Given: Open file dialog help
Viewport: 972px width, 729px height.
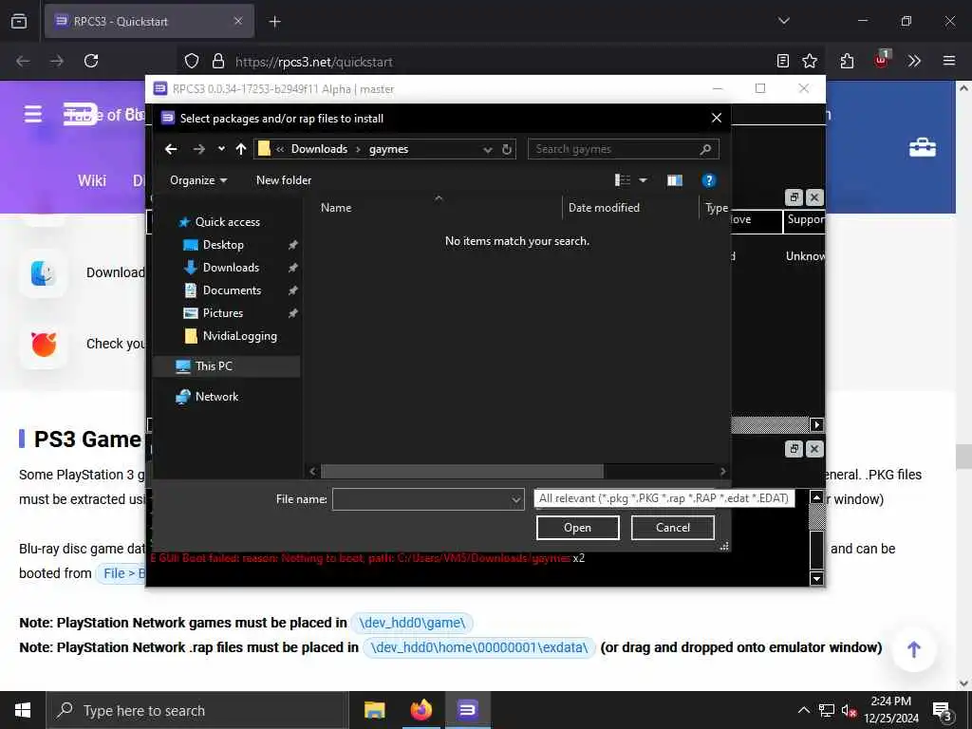Looking at the screenshot, I should click(708, 180).
